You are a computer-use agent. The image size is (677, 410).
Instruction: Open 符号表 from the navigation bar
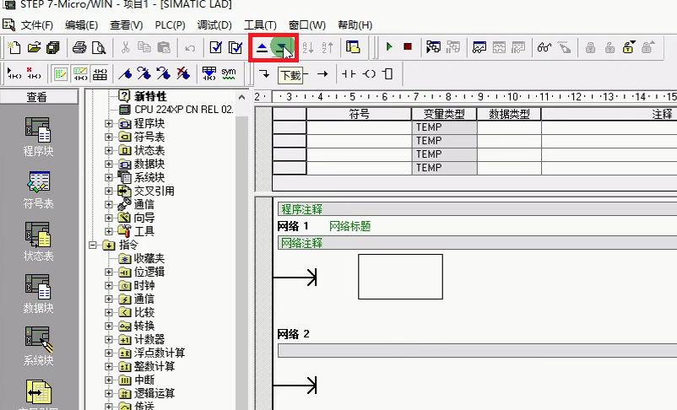(38, 190)
